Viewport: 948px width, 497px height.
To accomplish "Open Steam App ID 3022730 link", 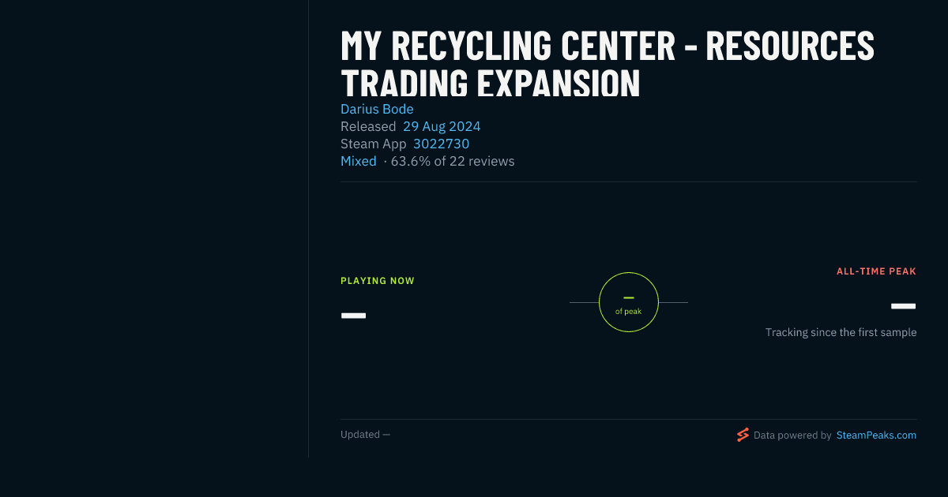I will 441,144.
